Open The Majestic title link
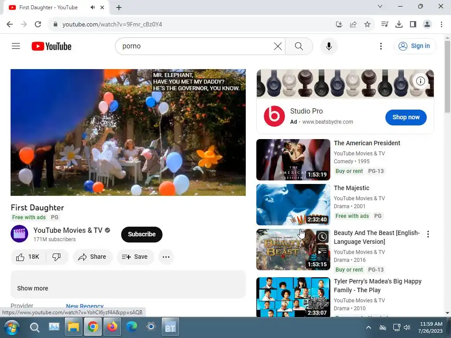Viewport: 451px width, 338px height. (x=351, y=188)
